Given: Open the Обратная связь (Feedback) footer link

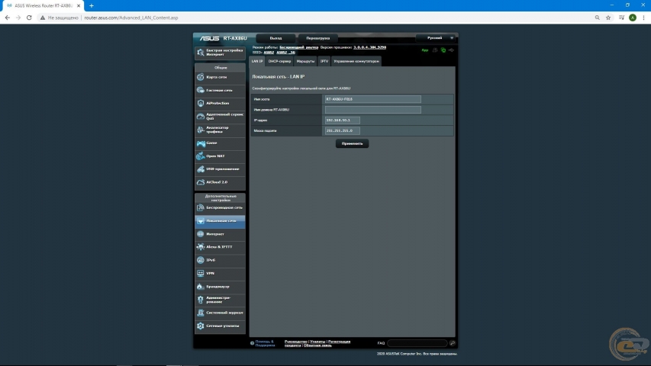Looking at the screenshot, I should tap(317, 345).
